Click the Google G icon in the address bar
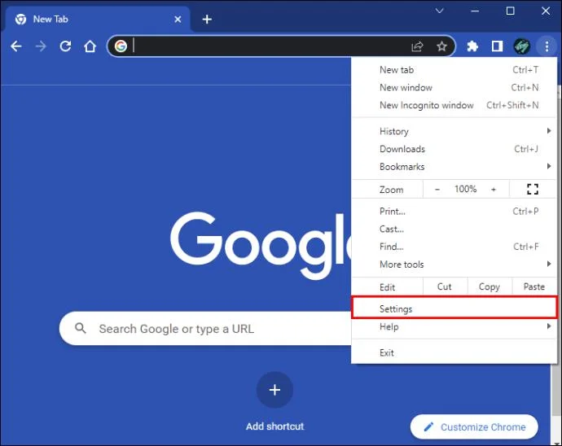 (121, 46)
